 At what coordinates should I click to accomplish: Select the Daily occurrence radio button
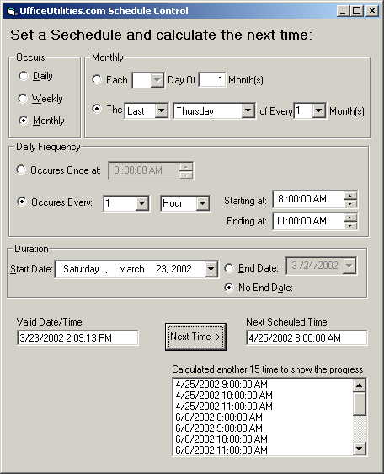pos(24,76)
